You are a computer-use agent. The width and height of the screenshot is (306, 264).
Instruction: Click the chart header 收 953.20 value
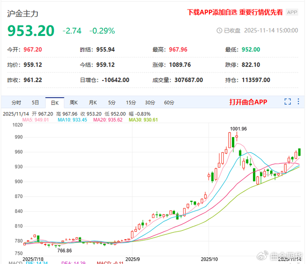tap(91, 114)
